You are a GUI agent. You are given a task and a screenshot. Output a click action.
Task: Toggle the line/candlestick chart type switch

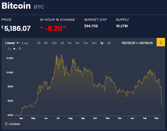[x=15, y=49]
